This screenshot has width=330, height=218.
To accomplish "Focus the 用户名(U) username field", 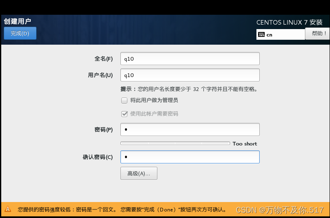I will tap(190, 75).
